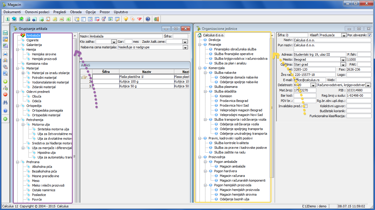Open help via blue question mark toolbar icon
The width and height of the screenshot is (375, 210).
tap(148, 19)
